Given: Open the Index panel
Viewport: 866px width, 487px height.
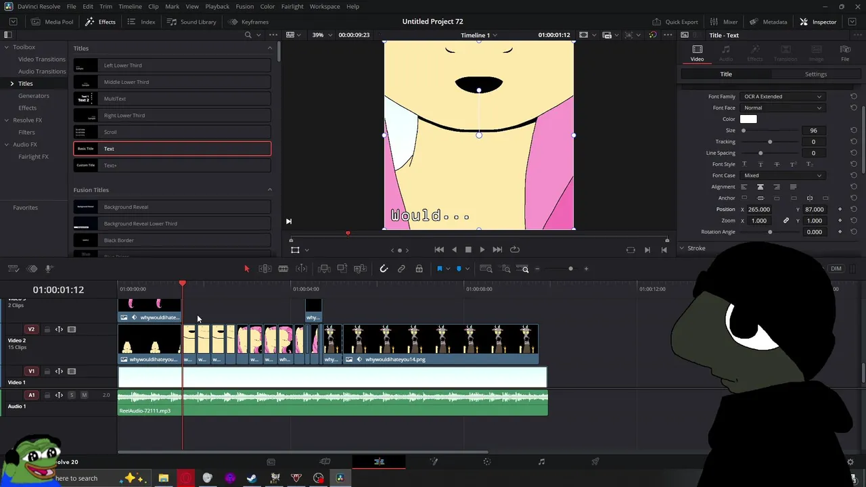Looking at the screenshot, I should (x=141, y=22).
